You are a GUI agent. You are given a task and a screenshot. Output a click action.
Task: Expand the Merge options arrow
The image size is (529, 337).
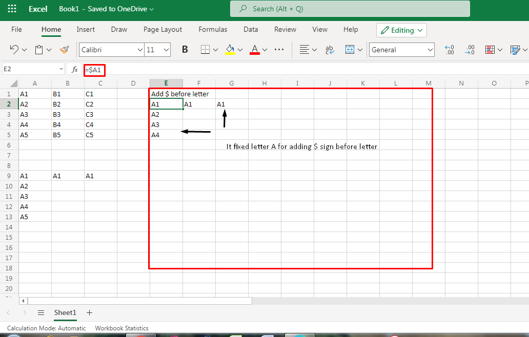click(360, 50)
